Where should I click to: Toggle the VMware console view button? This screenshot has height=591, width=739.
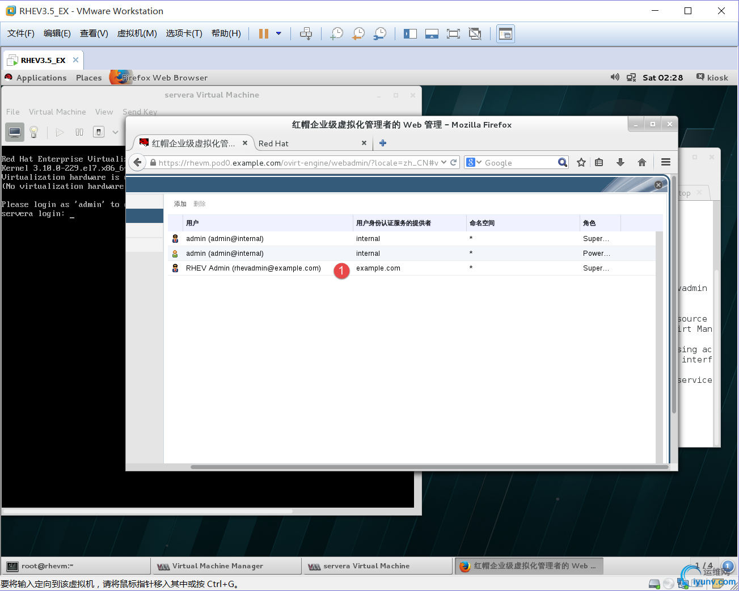click(x=505, y=33)
